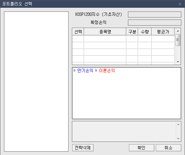Click the 수량 column header
The image size is (185, 155).
tap(145, 32)
